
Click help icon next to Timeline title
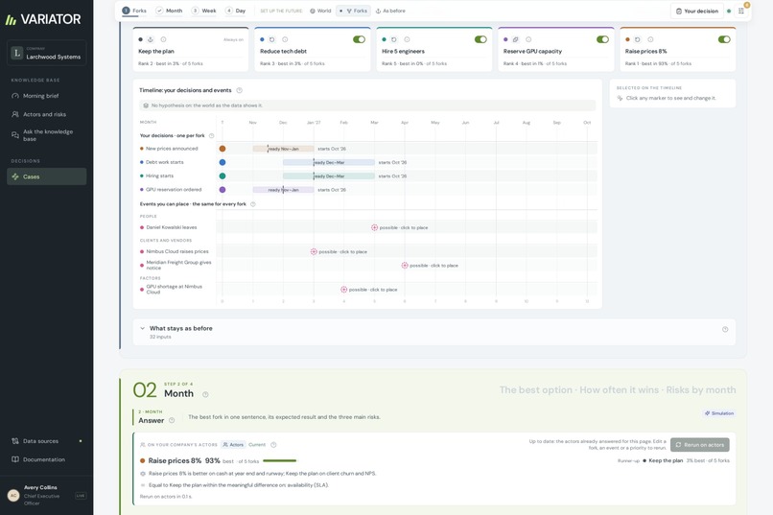(239, 90)
